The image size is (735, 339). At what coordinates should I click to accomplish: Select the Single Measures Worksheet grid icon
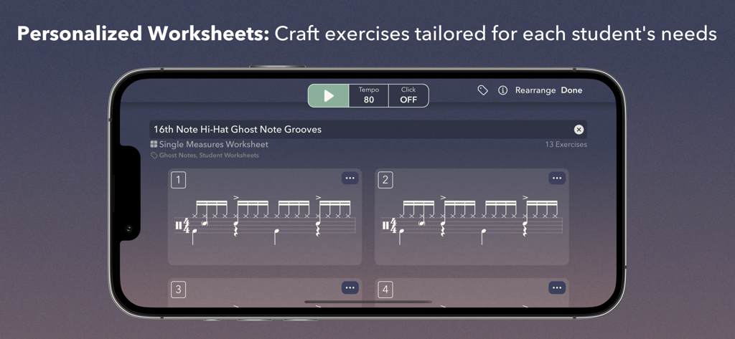[154, 144]
